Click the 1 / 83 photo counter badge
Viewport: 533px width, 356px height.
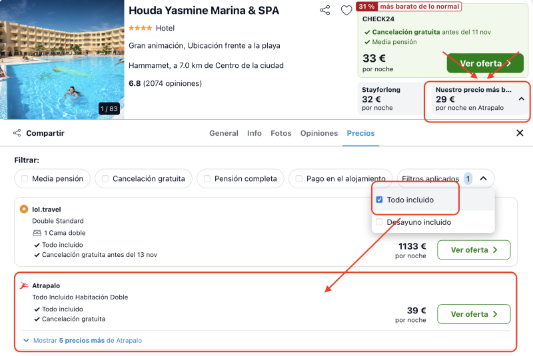109,108
